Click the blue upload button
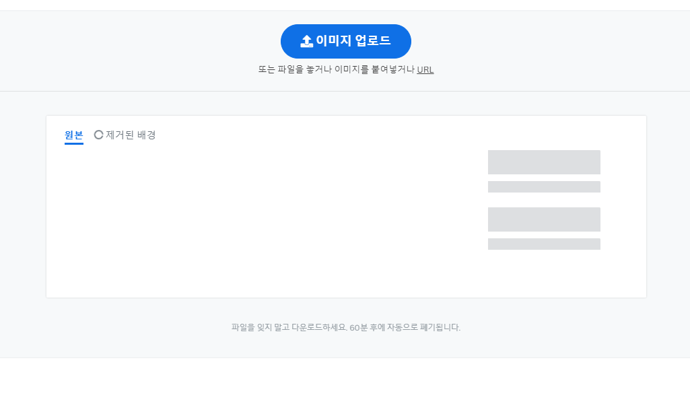This screenshot has width=690, height=412. [345, 41]
